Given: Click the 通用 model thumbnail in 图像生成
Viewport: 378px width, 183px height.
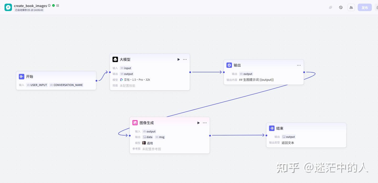Looking at the screenshot, I should (144, 143).
